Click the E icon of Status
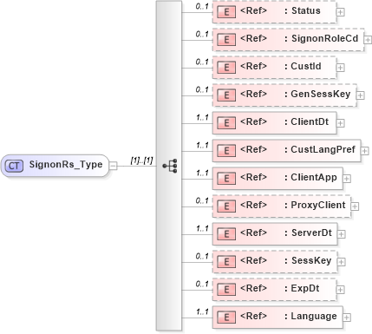 point(226,12)
